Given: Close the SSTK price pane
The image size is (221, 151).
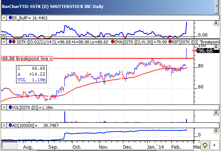Looking at the screenshot, I should [4, 42].
